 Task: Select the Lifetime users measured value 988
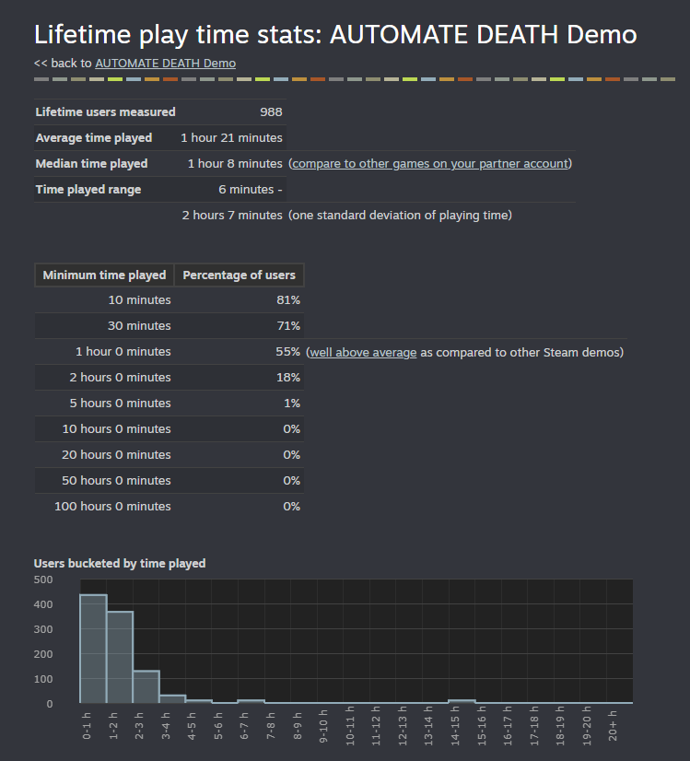point(271,112)
